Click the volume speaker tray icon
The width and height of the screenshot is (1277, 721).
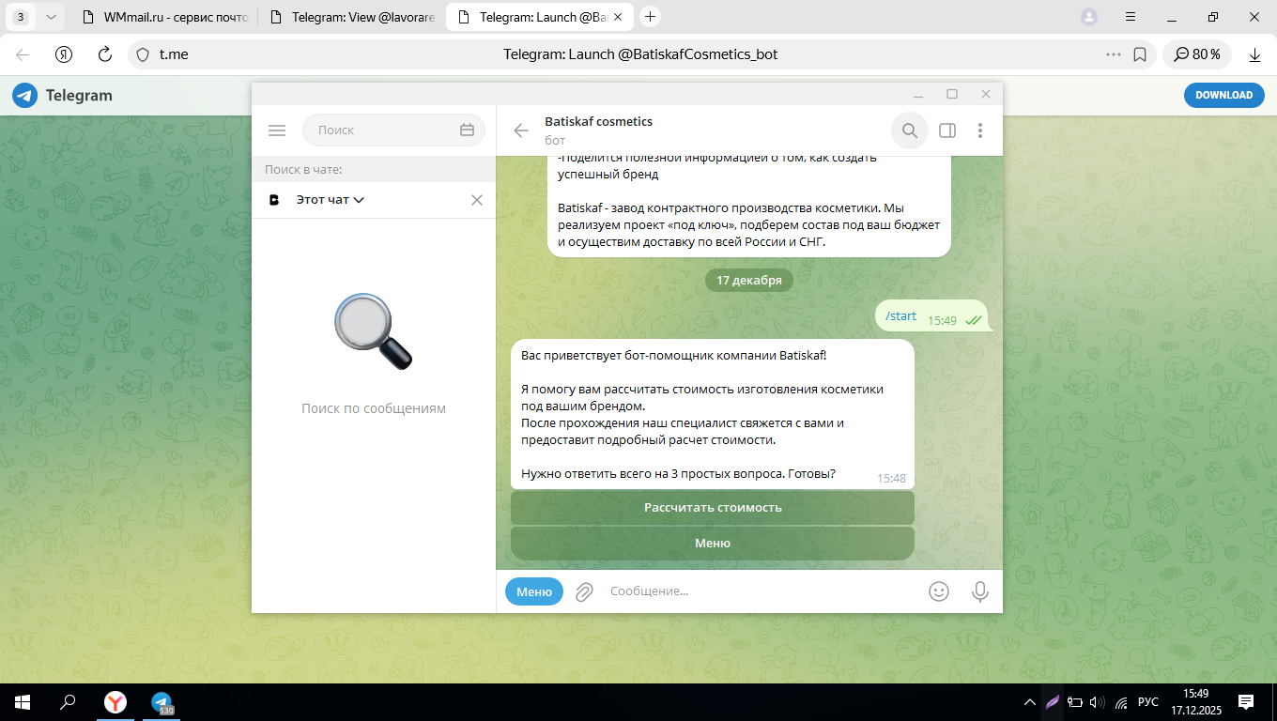1098,702
